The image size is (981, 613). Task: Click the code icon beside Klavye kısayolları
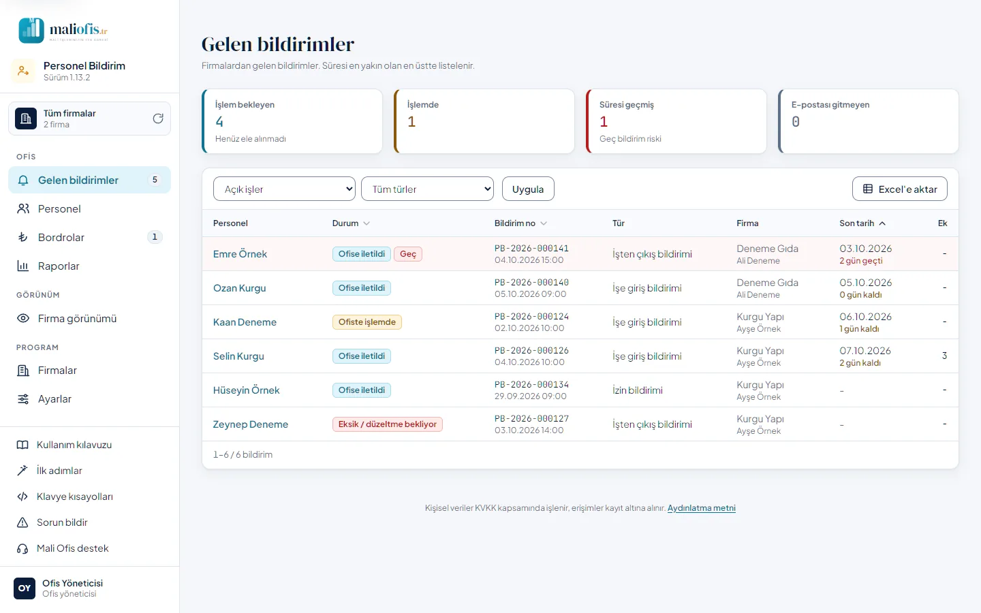[22, 497]
